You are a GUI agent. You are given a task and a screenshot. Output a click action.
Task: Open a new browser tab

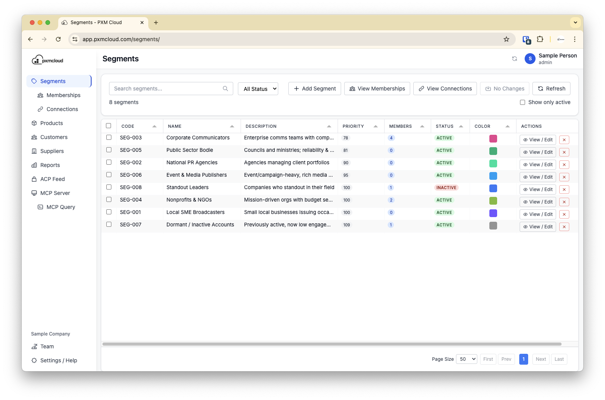tap(156, 23)
